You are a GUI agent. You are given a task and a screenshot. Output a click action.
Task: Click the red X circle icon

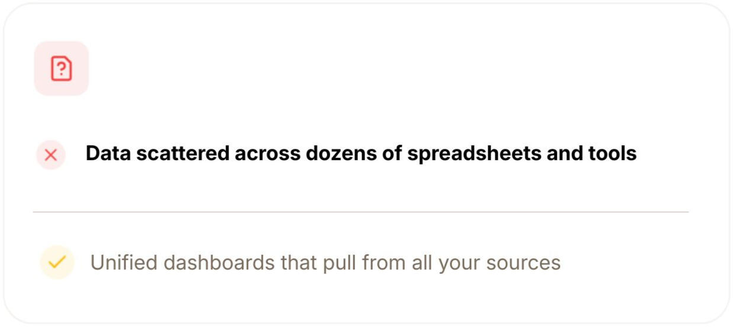coord(51,155)
